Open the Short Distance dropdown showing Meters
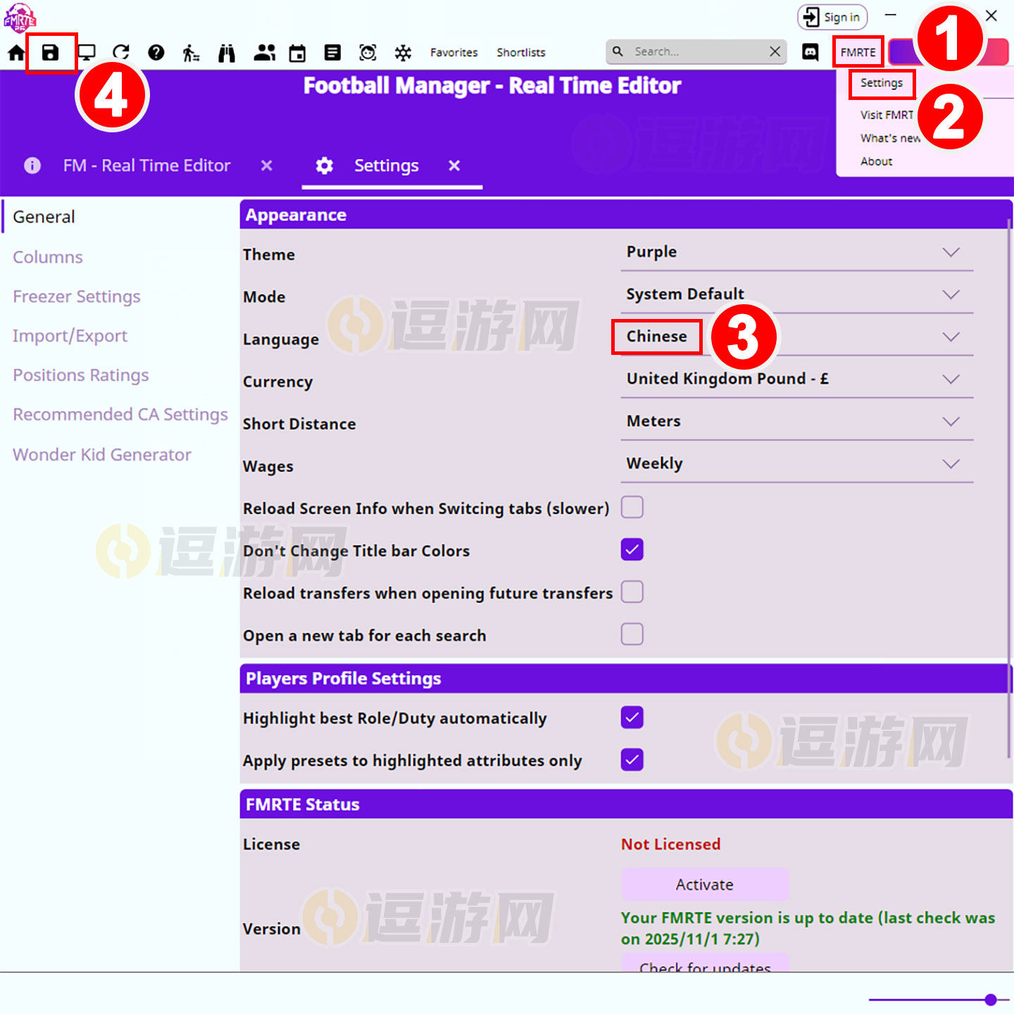This screenshot has height=1014, width=1014. pos(797,422)
